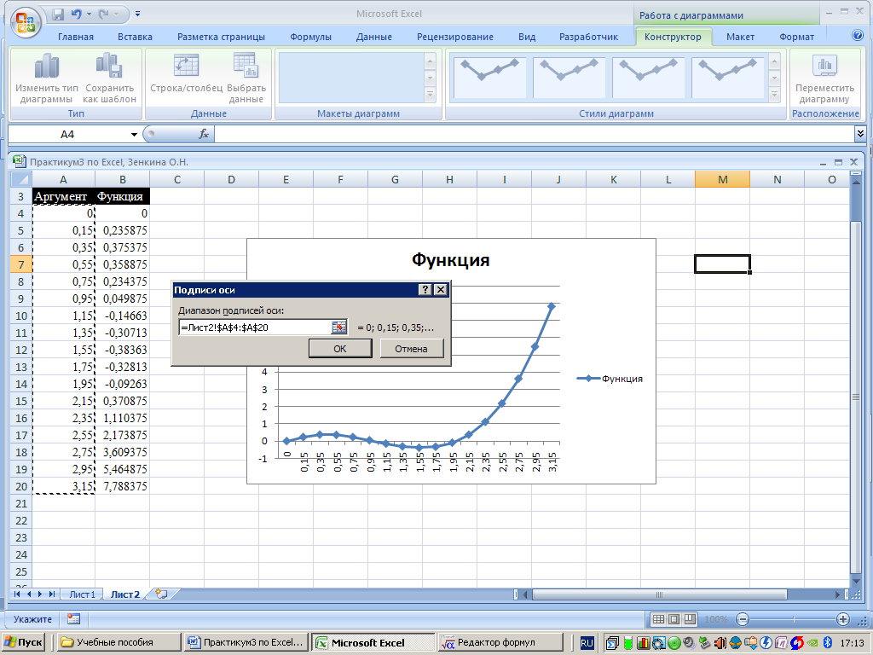Open Customize Quick Access Toolbar dropdown
The width and height of the screenshot is (873, 655).
(137, 14)
